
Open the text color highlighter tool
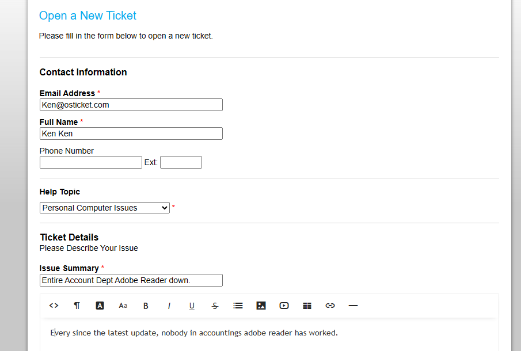click(x=100, y=306)
